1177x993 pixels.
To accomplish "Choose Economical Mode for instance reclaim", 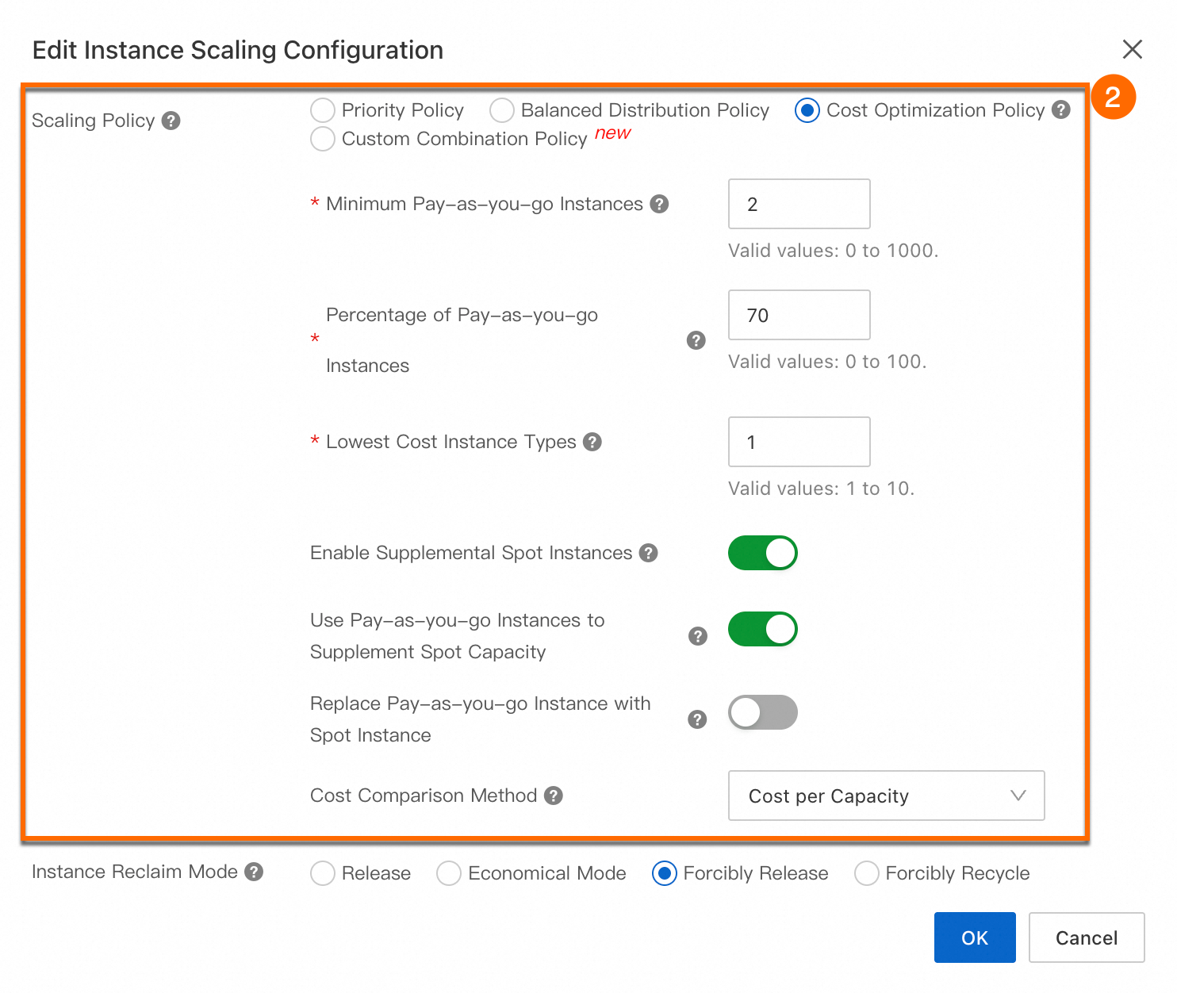I will 449,873.
